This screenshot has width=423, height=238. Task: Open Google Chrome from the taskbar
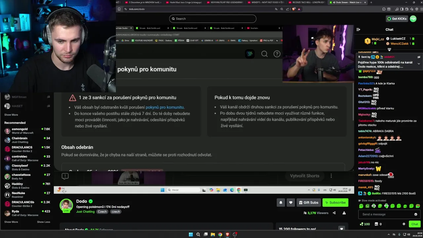pos(220,234)
